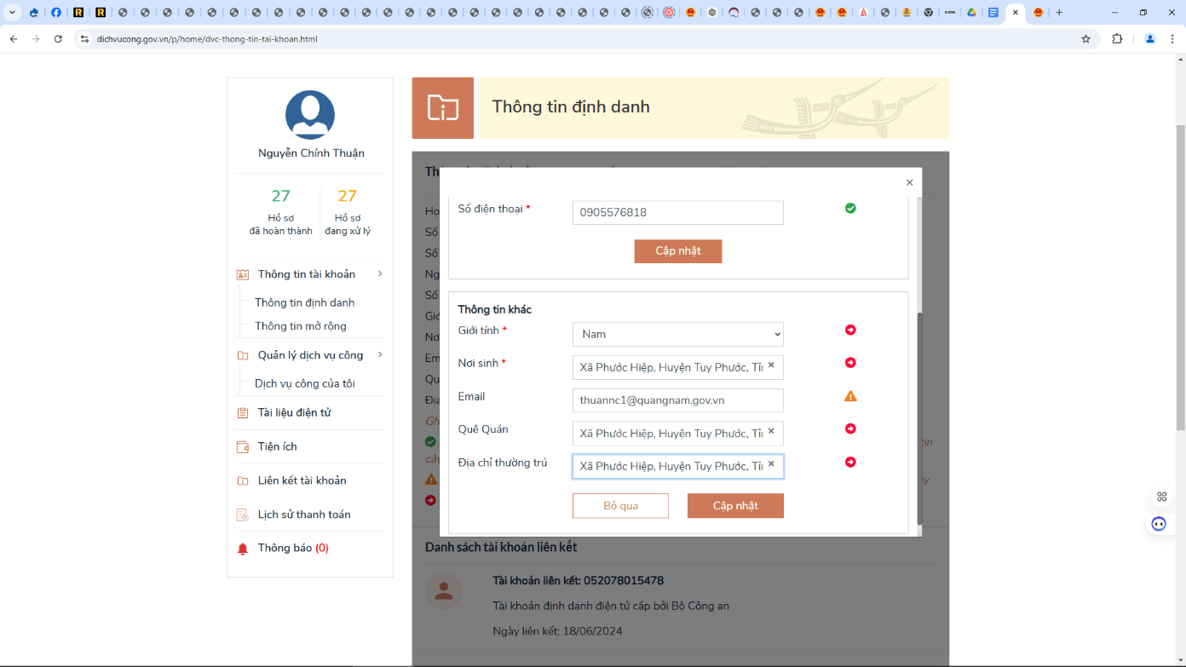Click the green checkmark beside Số điện thoại
Image resolution: width=1186 pixels, height=667 pixels.
pos(850,208)
